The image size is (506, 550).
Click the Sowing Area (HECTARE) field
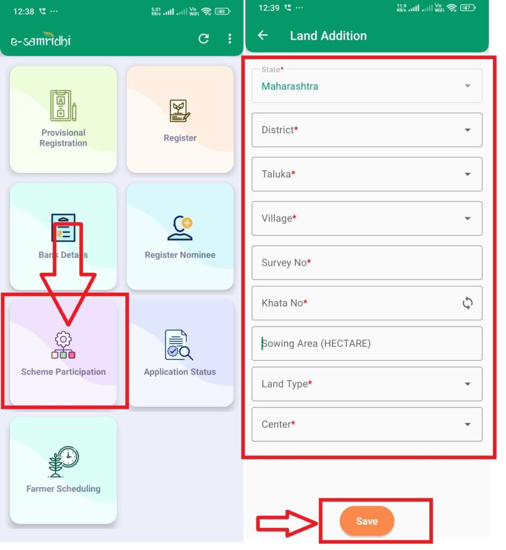(366, 344)
